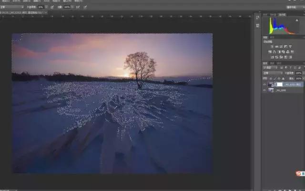Hide the top masked layer
305x191 pixels.
(x=264, y=84)
